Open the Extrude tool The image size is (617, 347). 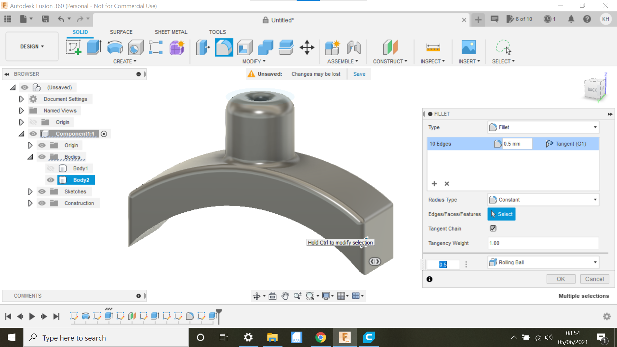click(x=94, y=47)
